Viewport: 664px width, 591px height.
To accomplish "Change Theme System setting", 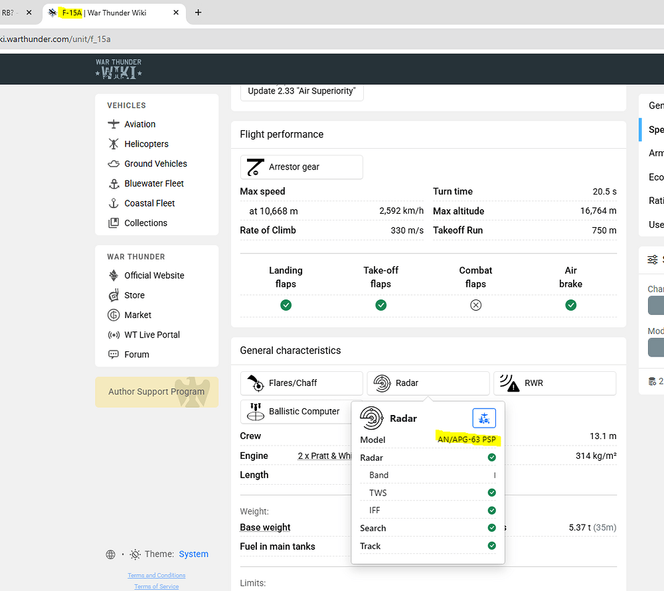I will click(193, 554).
